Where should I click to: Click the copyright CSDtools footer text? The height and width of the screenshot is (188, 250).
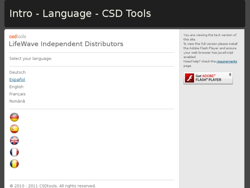53,186
